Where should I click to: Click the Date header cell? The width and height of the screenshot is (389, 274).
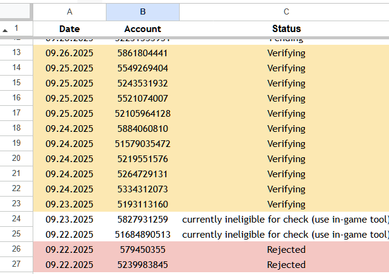click(x=70, y=28)
